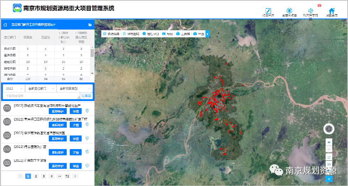Open the provincial major projects system icon
Image resolution: width=348 pixels, height=186 pixels.
pos(289,11)
